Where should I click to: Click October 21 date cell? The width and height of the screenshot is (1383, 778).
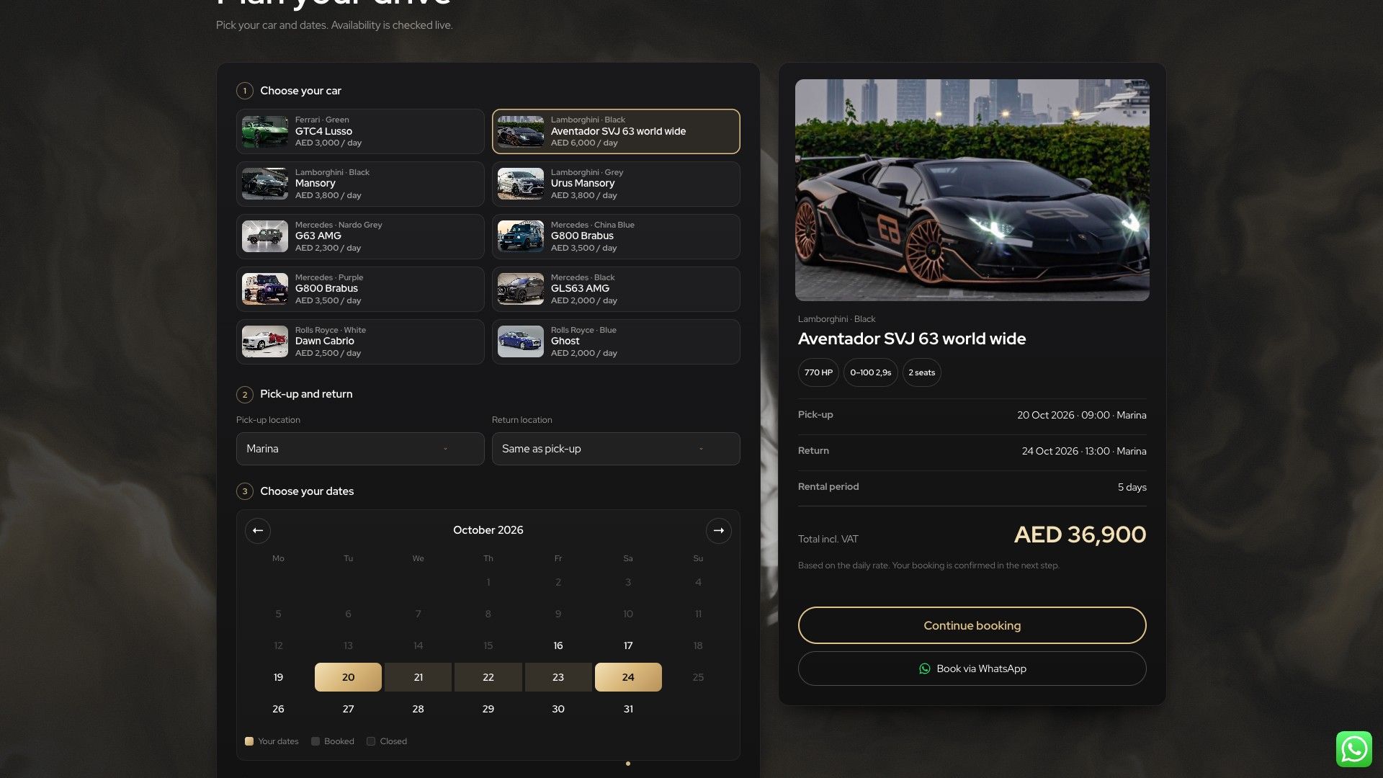coord(418,677)
